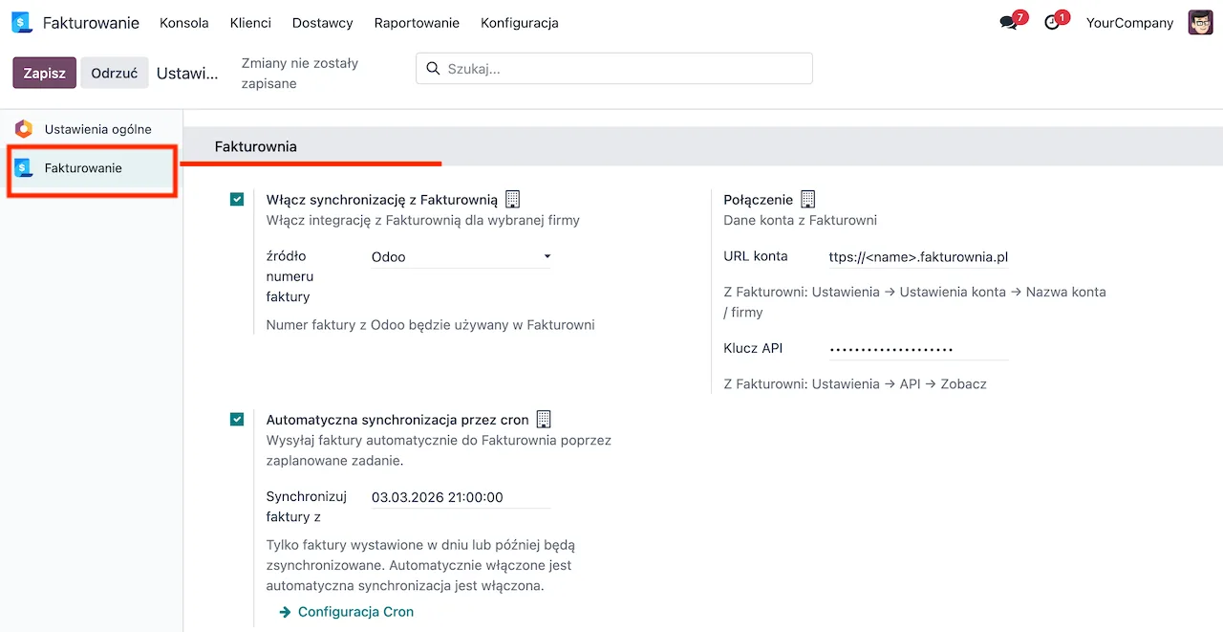Viewport: 1223px width, 632px height.
Task: Open the messages icon showing 7 notifications
Action: pyautogui.click(x=1006, y=22)
